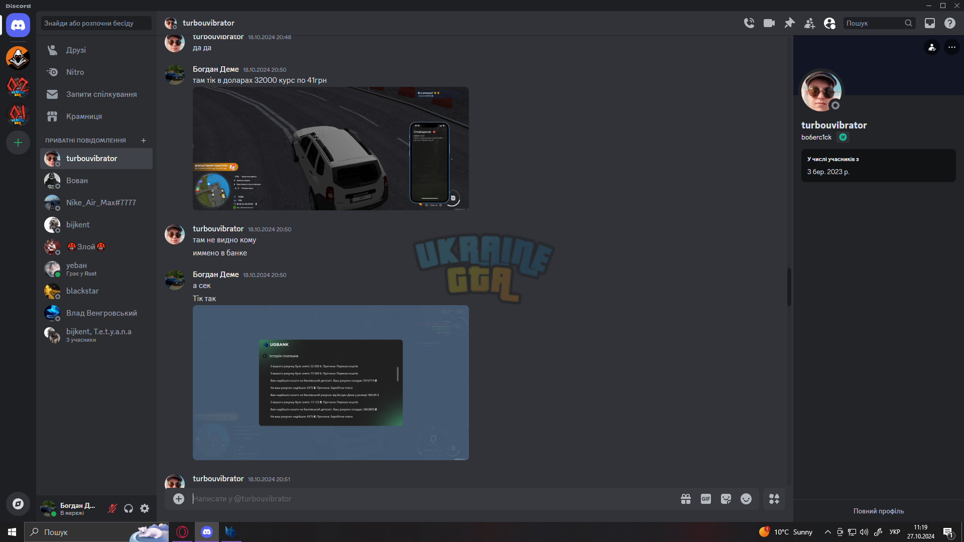The image size is (964, 542).
Task: Open turbouvibrator's large profile avatar
Action: [x=821, y=91]
